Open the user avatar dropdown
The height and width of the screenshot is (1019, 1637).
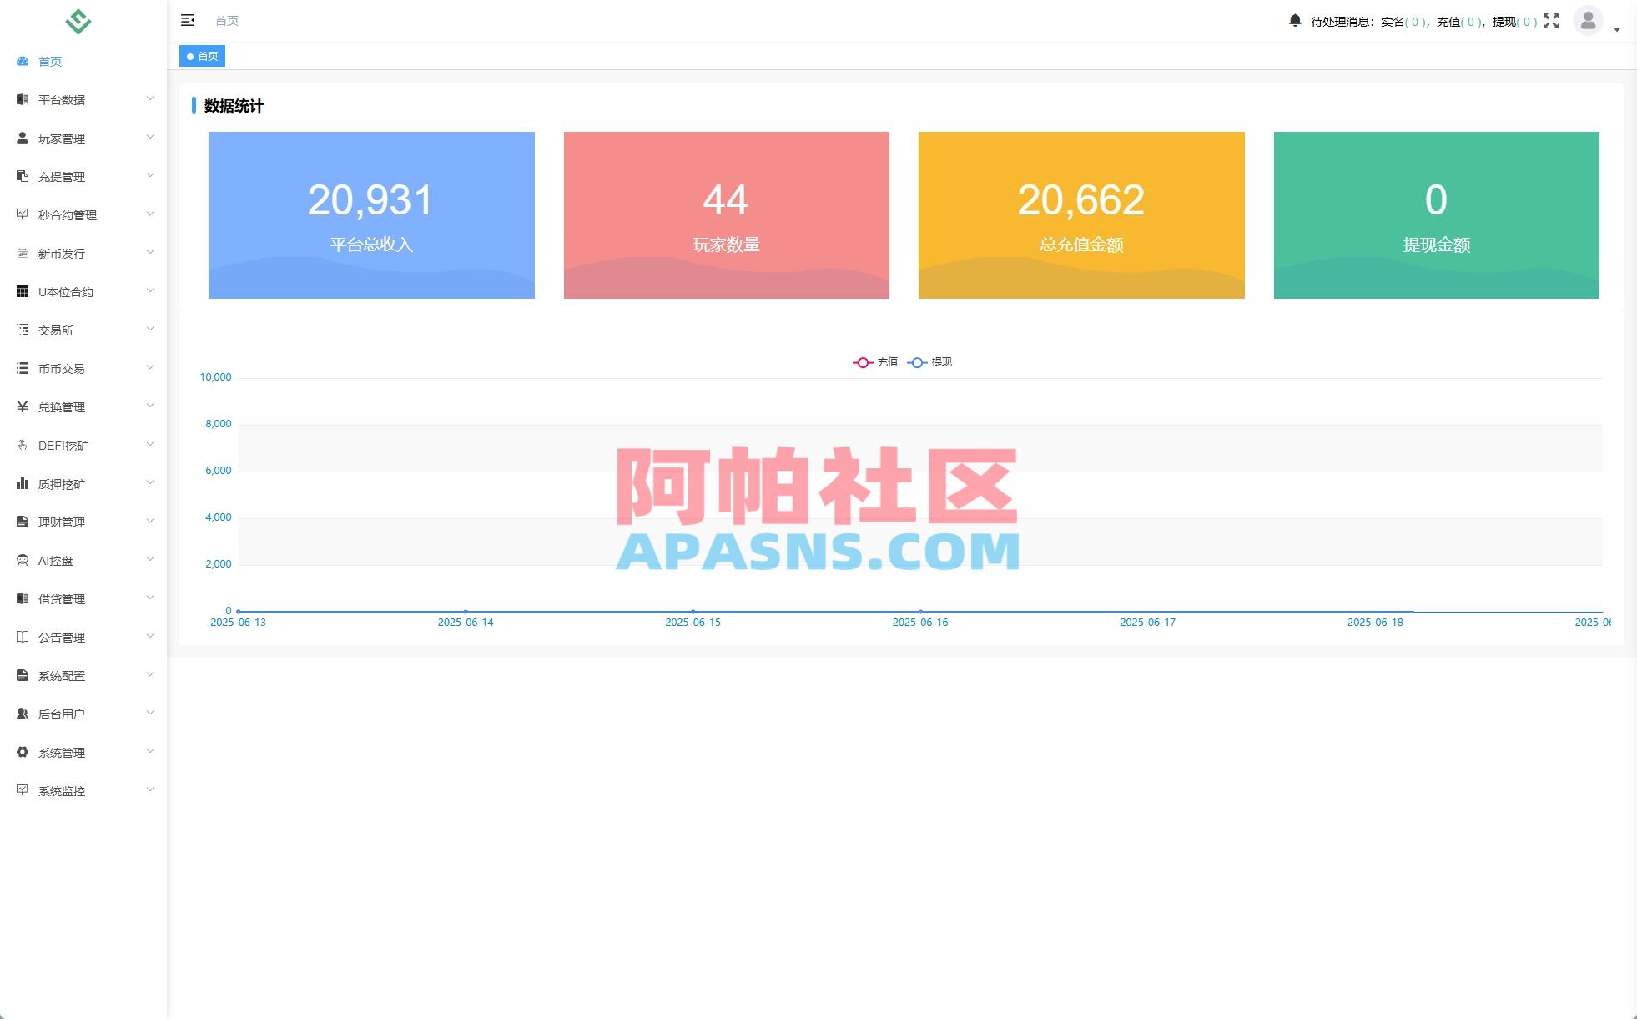[1589, 22]
